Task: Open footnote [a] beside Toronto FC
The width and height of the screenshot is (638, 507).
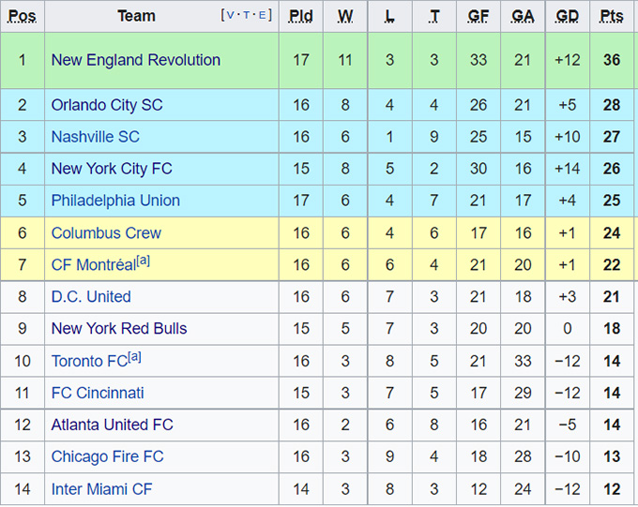Action: [x=134, y=357]
